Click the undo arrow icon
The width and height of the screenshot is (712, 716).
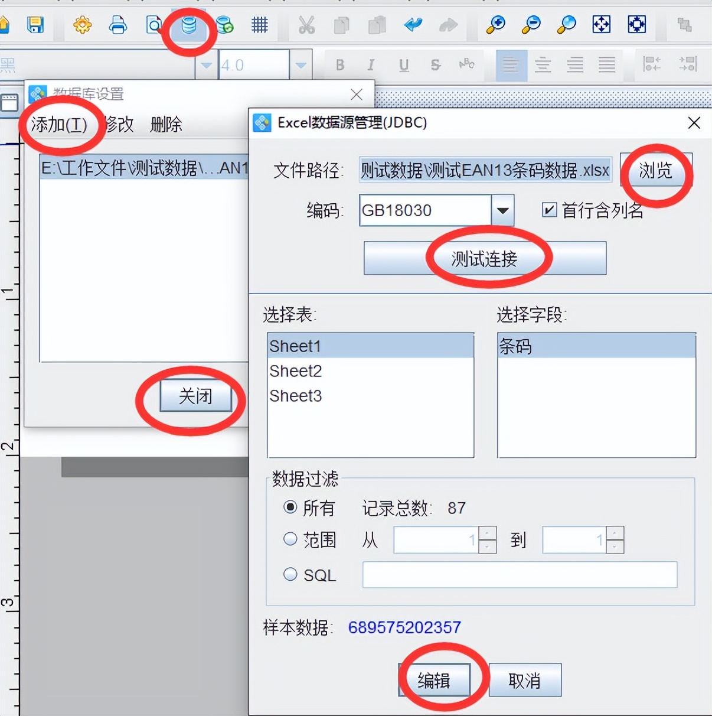click(x=413, y=25)
